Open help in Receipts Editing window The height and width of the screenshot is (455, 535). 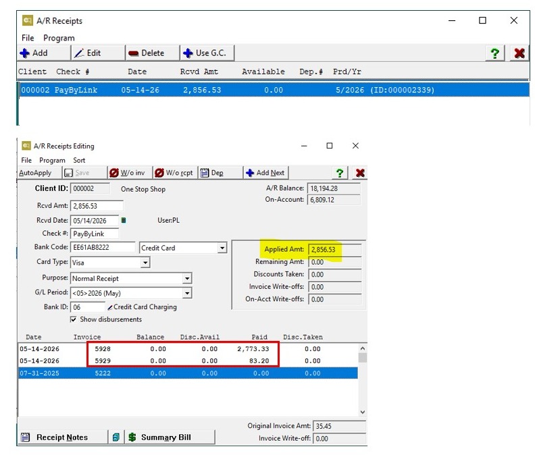(340, 173)
